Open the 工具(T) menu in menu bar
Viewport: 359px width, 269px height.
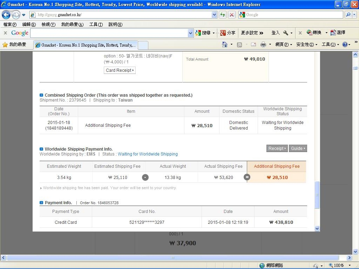click(96, 25)
